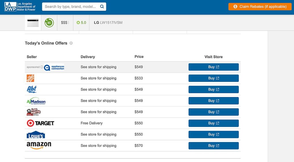Open The Home Depot seller logo

(30, 78)
